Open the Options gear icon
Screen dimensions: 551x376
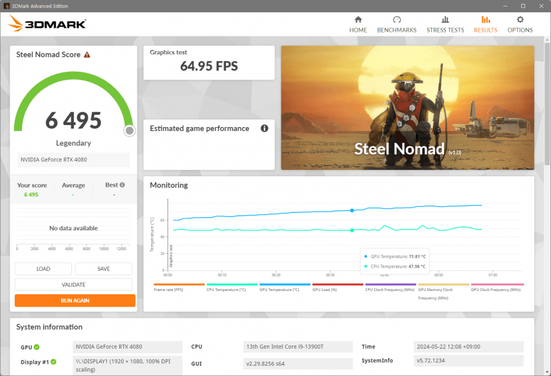520,19
